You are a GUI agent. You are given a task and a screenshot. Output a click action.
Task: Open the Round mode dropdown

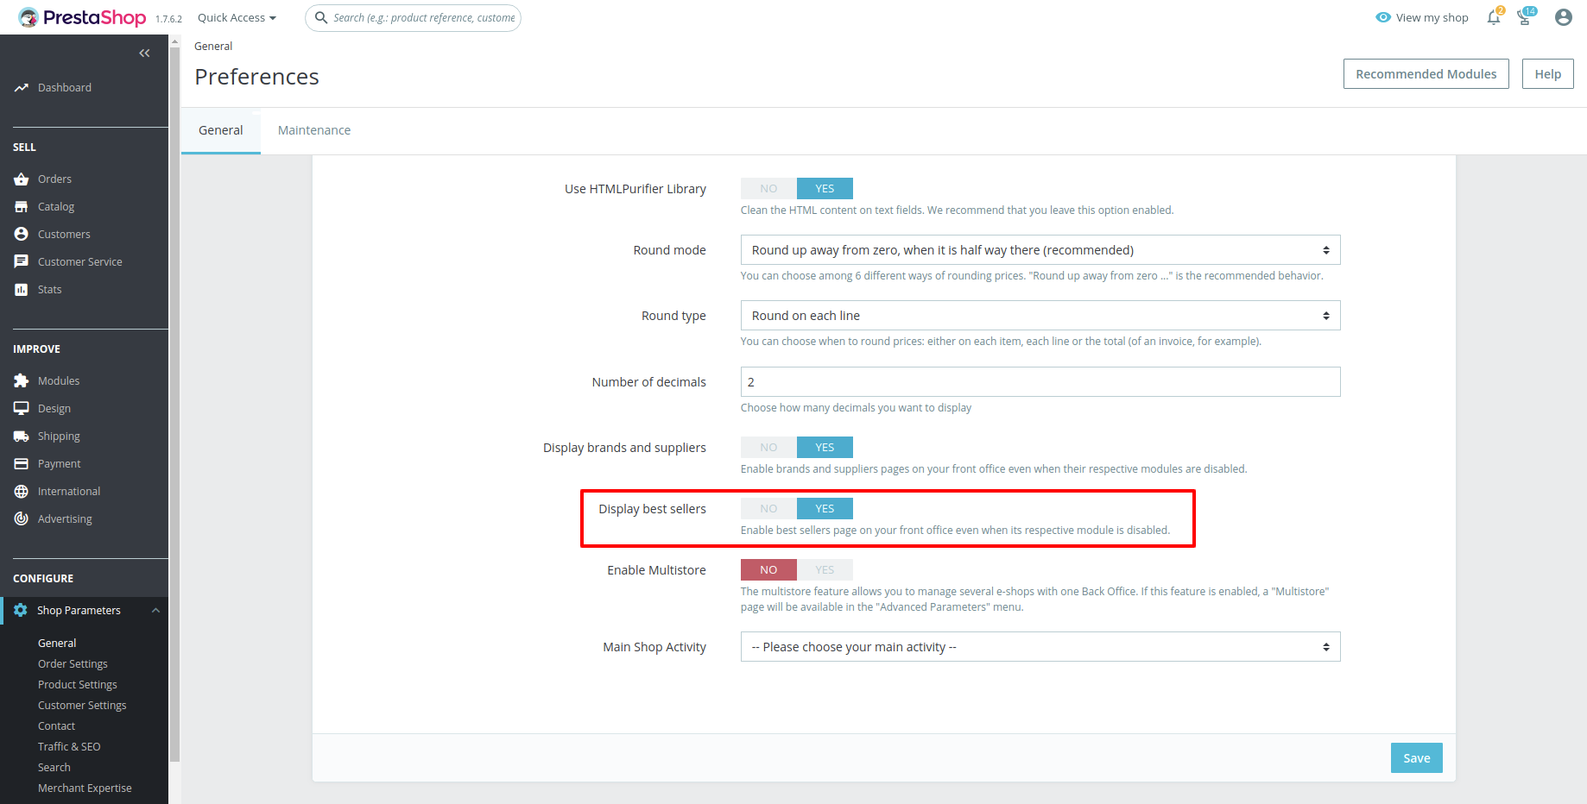click(x=1040, y=250)
